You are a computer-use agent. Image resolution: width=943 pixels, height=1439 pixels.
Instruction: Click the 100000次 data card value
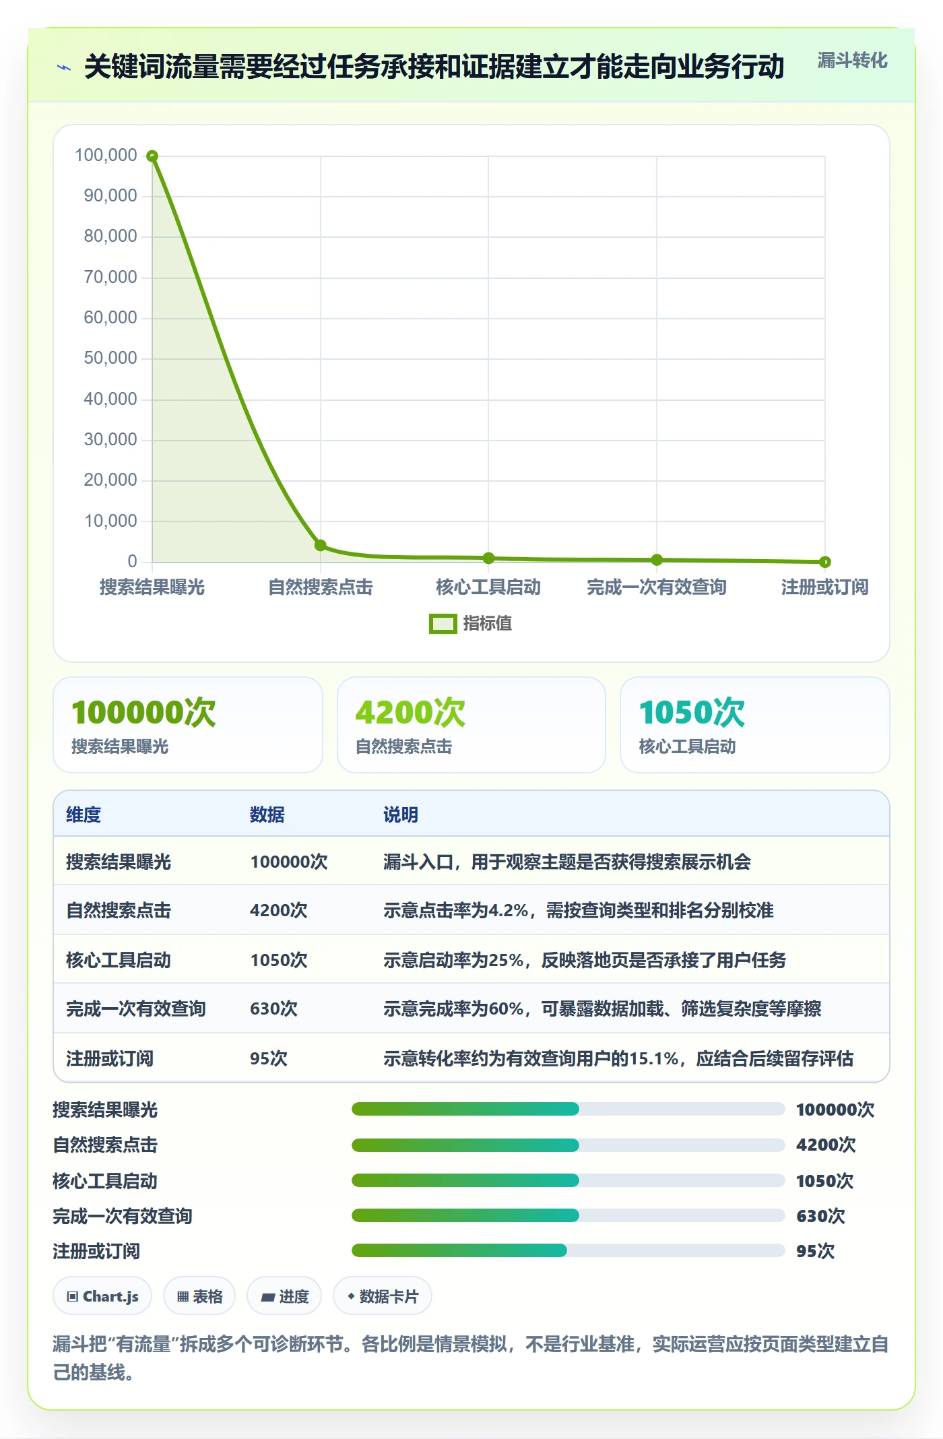[143, 712]
